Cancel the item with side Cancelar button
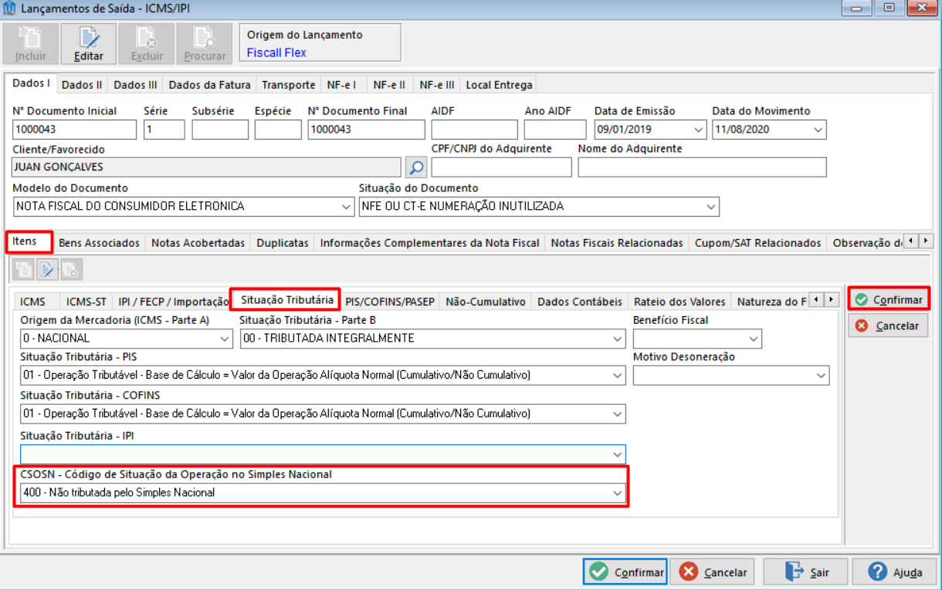942x590 pixels. tap(889, 326)
